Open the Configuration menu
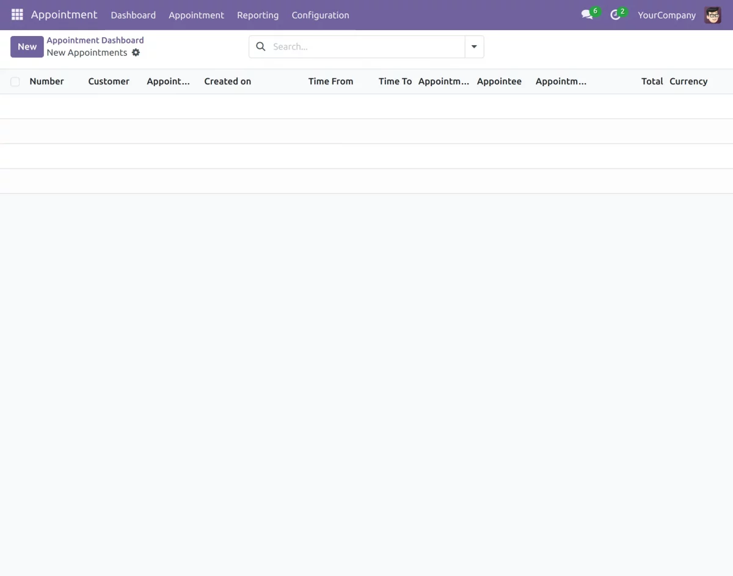 point(320,15)
